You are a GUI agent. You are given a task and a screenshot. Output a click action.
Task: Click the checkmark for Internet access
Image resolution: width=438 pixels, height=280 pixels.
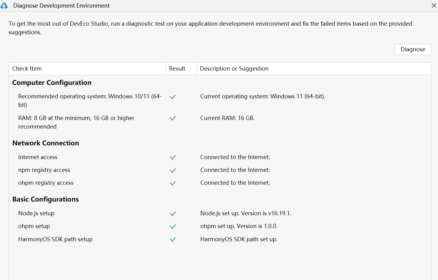pos(173,157)
